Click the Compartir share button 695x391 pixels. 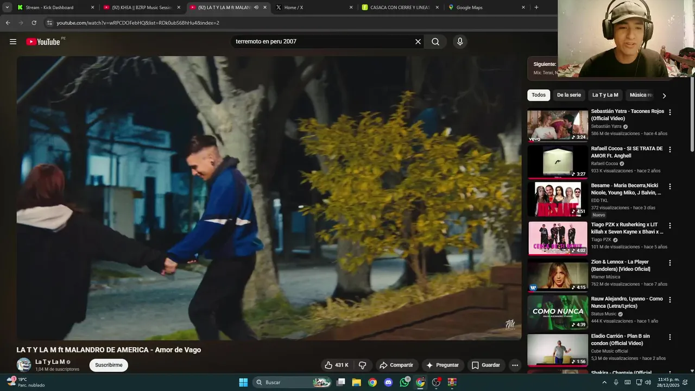click(x=396, y=365)
